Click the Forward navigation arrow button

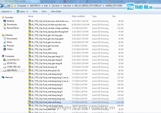point(6,6)
